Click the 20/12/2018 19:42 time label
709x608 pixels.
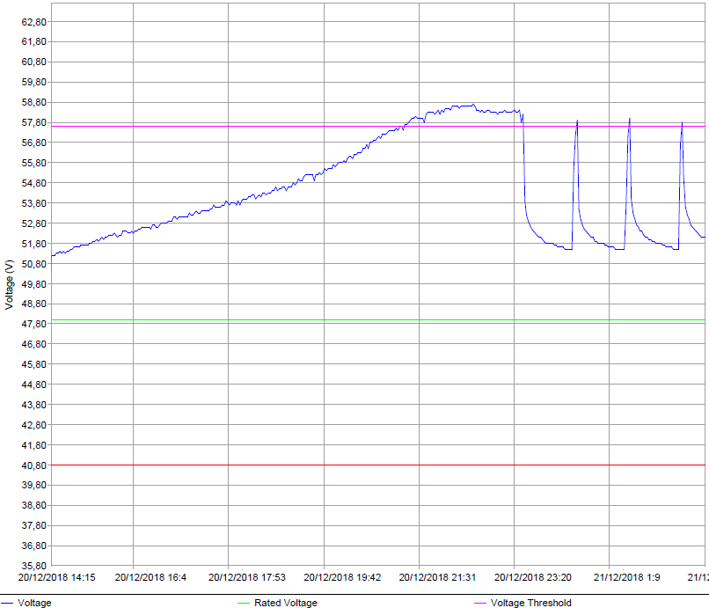(342, 578)
